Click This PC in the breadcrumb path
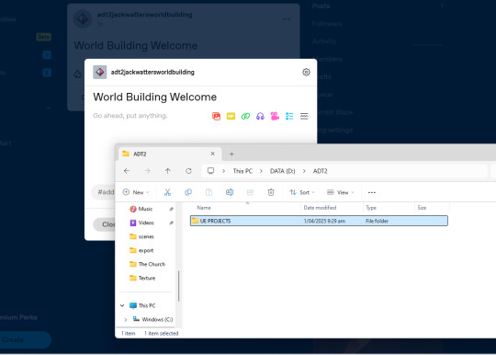Image resolution: width=496 pixels, height=355 pixels. (242, 171)
